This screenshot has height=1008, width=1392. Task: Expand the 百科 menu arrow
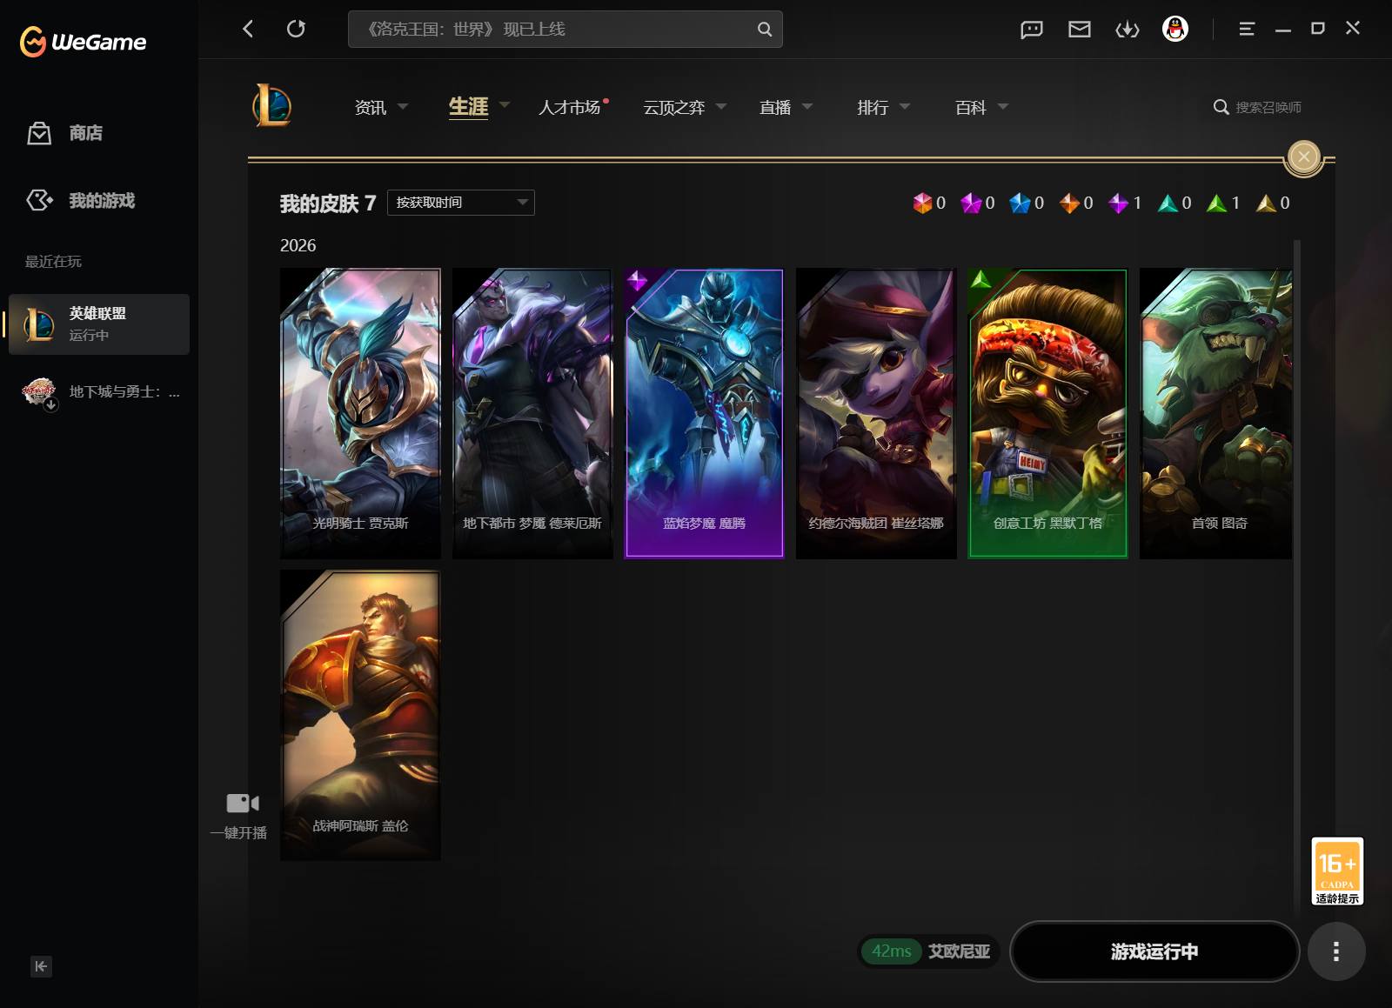pyautogui.click(x=1003, y=106)
